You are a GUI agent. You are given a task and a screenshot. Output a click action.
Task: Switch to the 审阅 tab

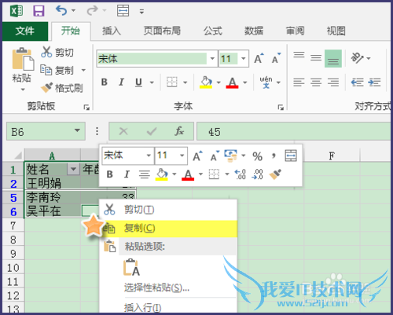(x=295, y=31)
